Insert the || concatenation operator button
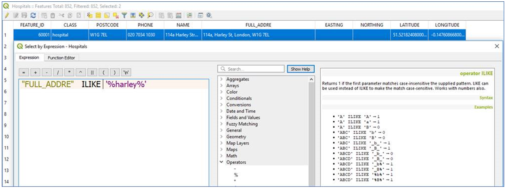 (92, 72)
